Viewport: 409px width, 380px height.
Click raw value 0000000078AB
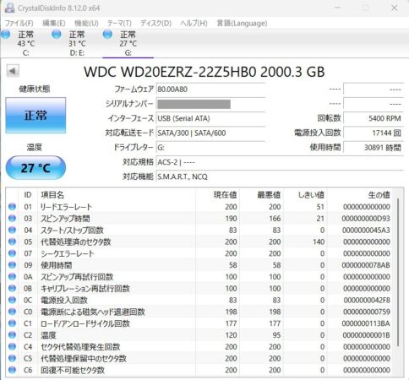(366, 265)
